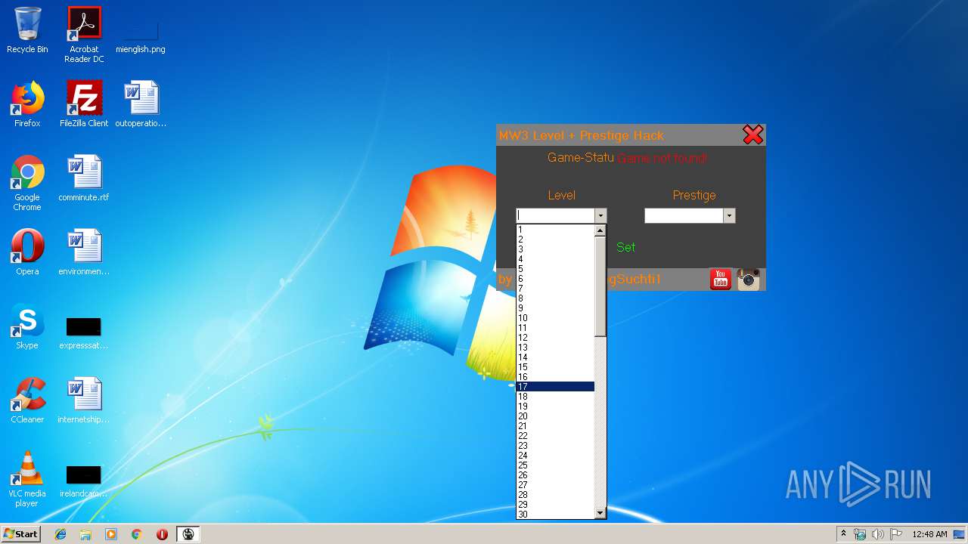Open Windows Media Player from the taskbar
The width and height of the screenshot is (968, 544).
point(111,534)
